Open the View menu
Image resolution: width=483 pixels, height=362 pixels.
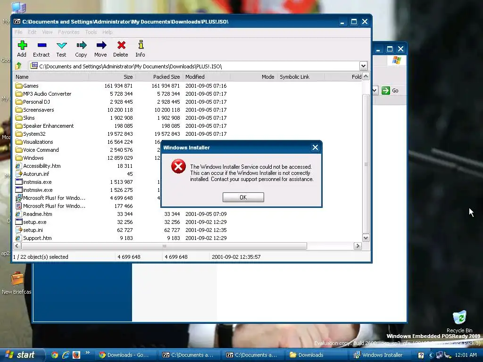[x=47, y=32]
